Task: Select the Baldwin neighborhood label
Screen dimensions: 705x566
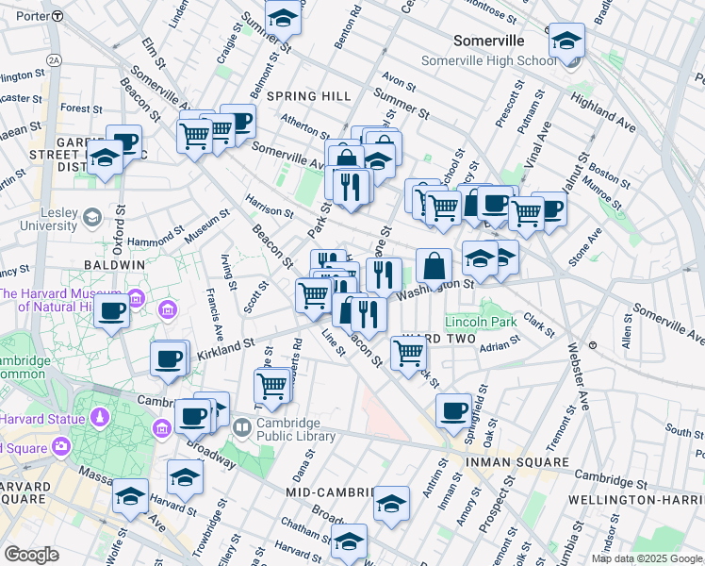Action: (x=115, y=265)
